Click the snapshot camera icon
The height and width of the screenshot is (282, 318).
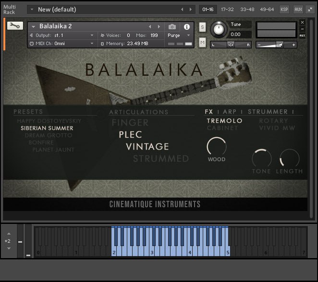point(172,27)
